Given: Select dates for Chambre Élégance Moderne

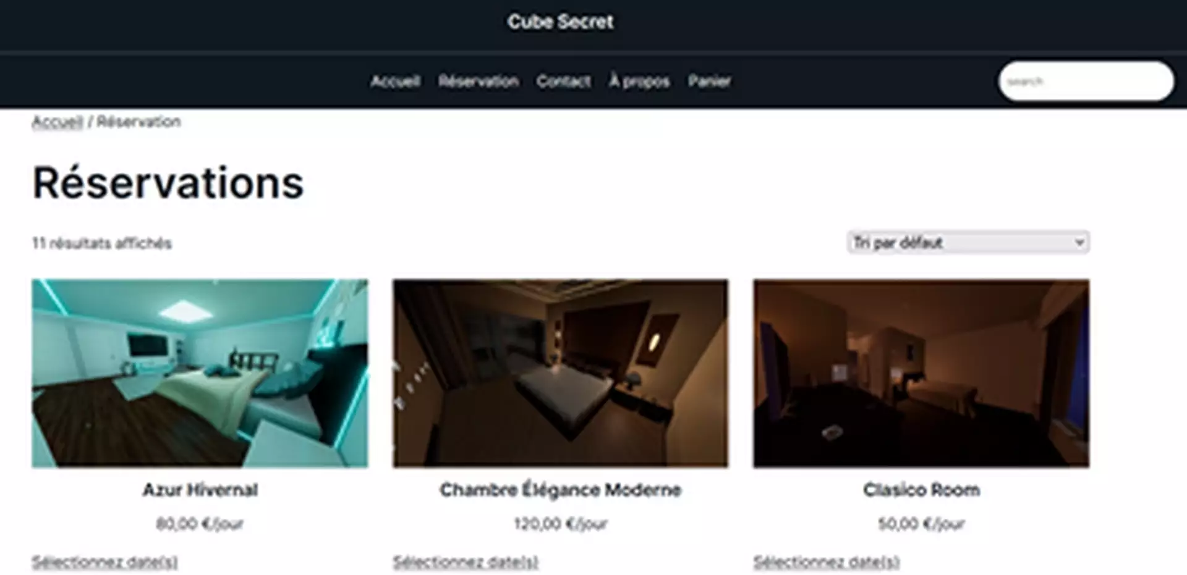Looking at the screenshot, I should click(466, 562).
